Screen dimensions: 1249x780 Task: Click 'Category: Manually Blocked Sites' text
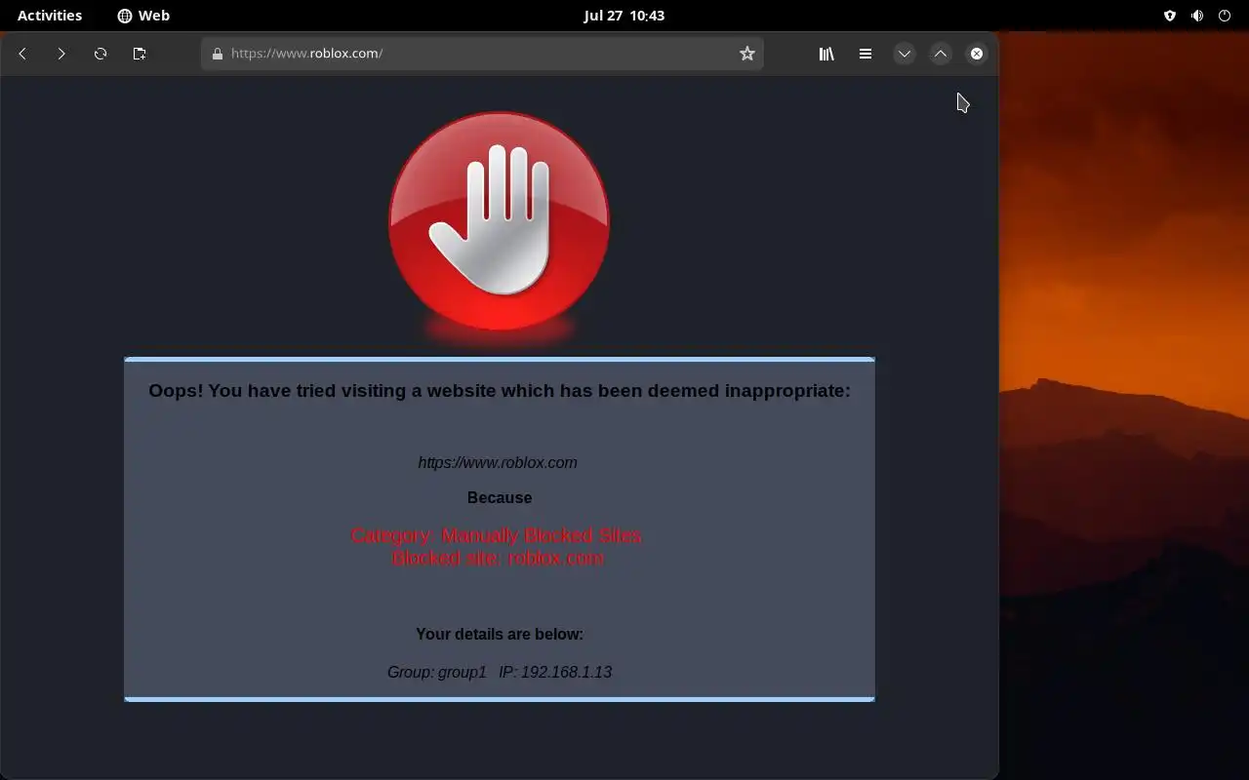click(x=497, y=535)
